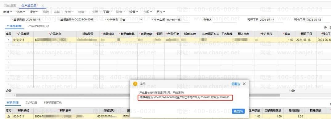Click the 单据编号 field MO-2024-06-0009
This screenshot has height=119, width=331.
84,20
